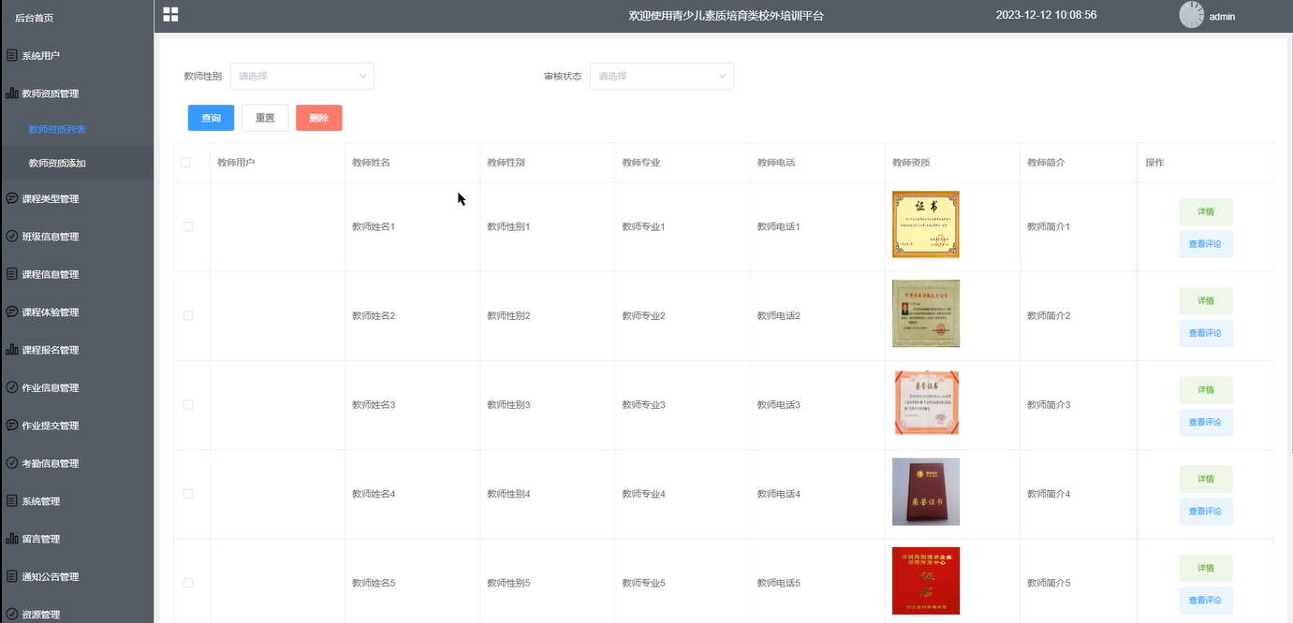Screen dimensions: 1293x623
Task: Click the 重置 button
Action: (265, 118)
